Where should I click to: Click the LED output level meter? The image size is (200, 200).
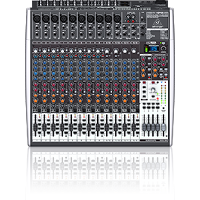coord(164,94)
